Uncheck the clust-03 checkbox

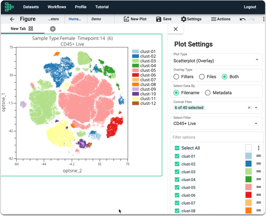tap(177, 172)
